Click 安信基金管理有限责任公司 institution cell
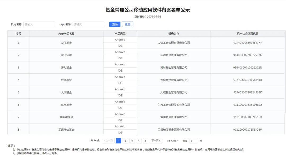 click(x=174, y=43)
